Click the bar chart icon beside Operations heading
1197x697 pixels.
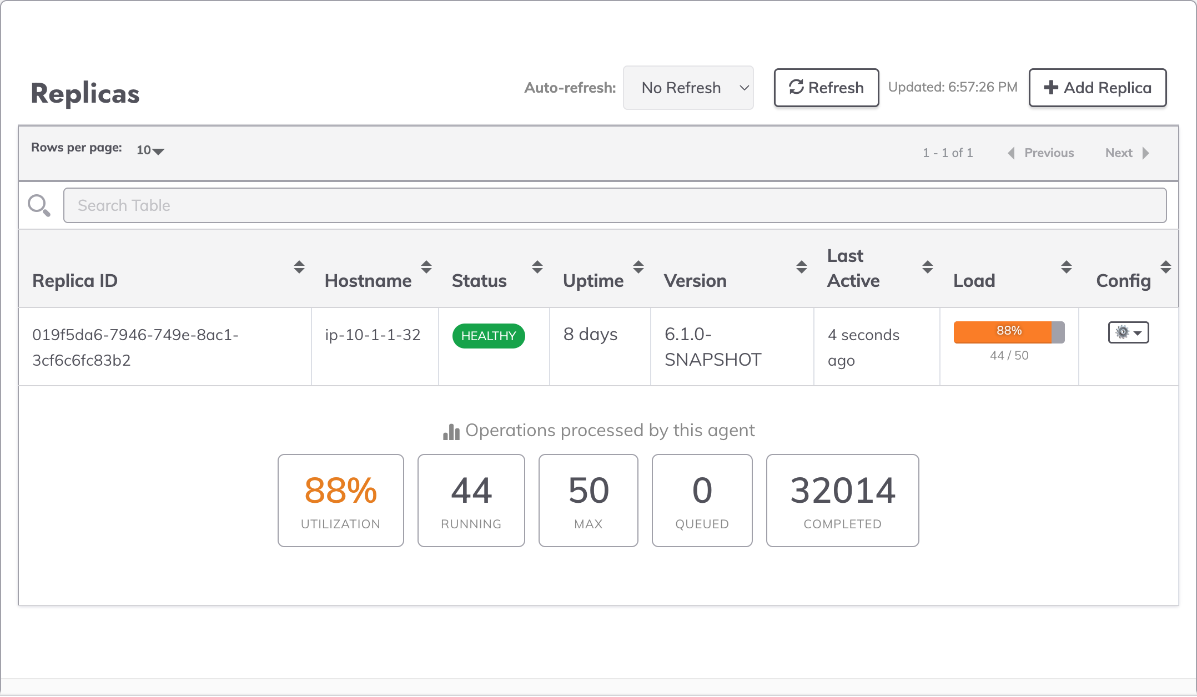tap(451, 432)
